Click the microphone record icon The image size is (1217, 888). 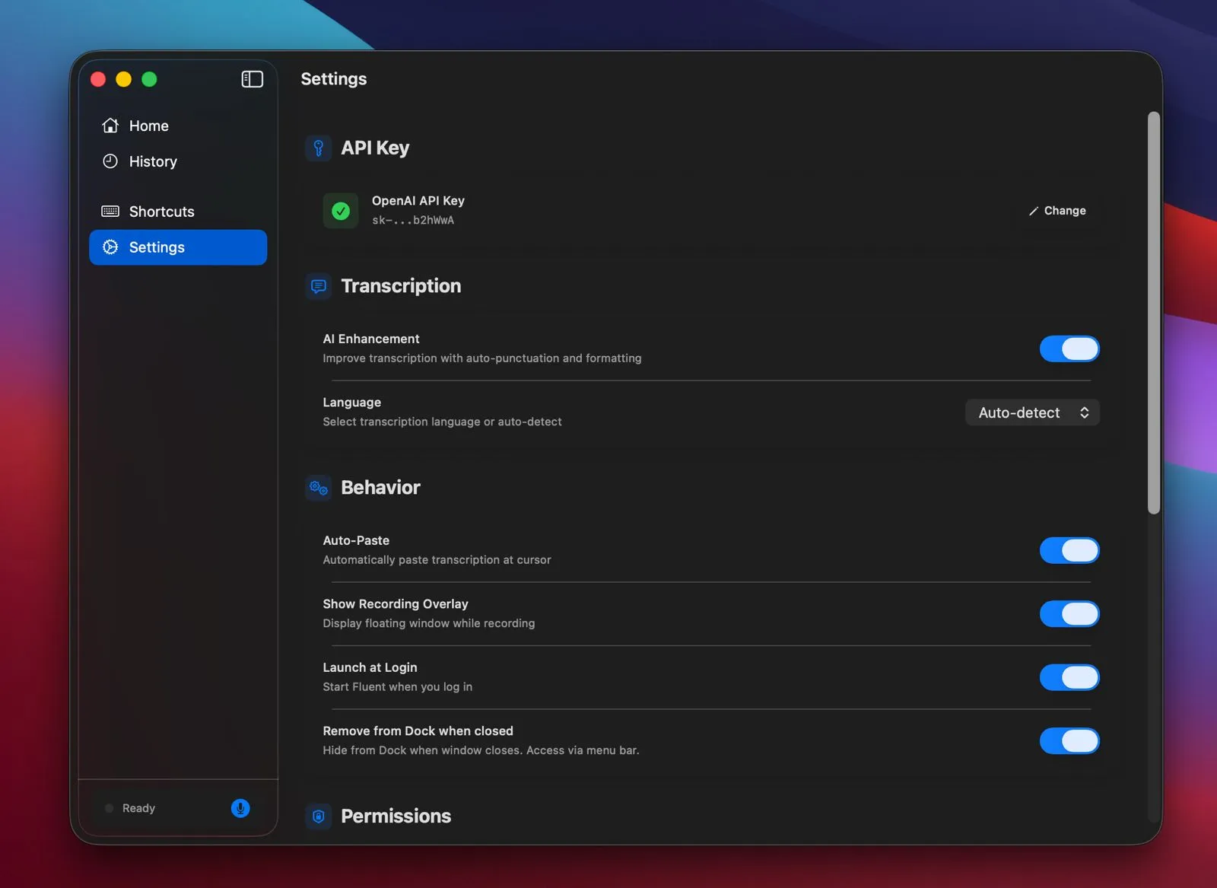click(x=240, y=808)
